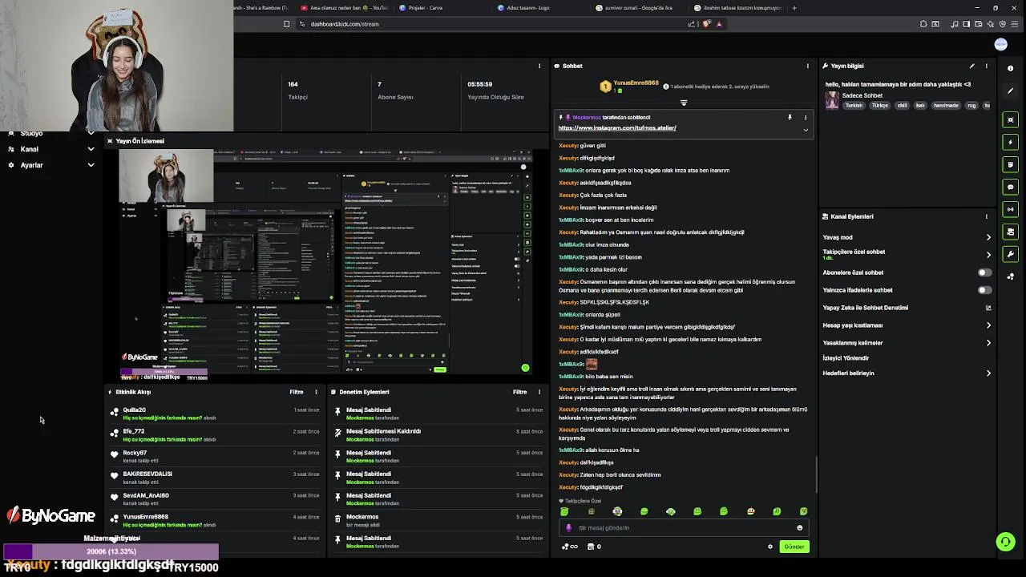Click the stream preview thumbnail

click(325, 262)
